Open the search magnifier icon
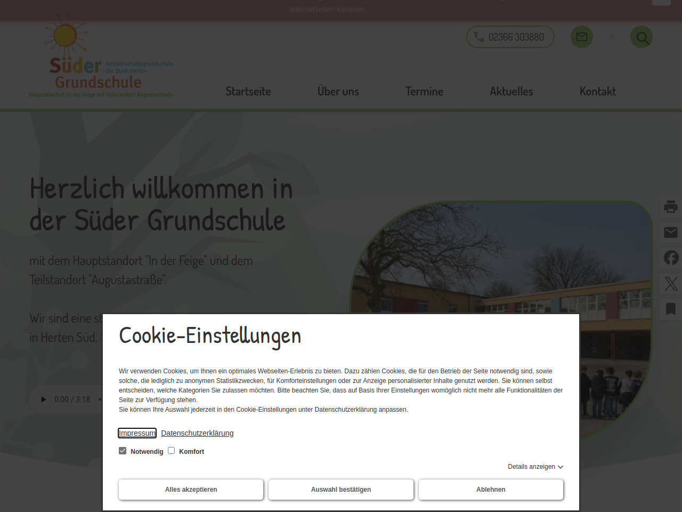This screenshot has width=682, height=512. point(642,37)
